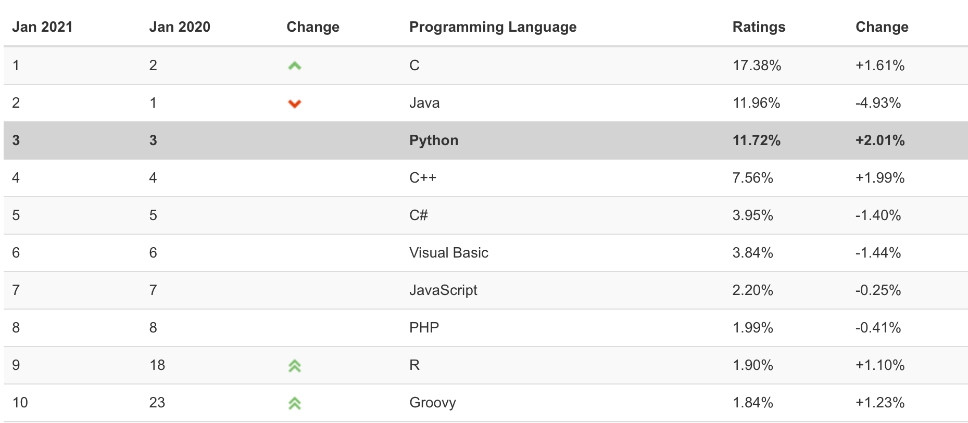Image resolution: width=968 pixels, height=423 pixels.
Task: Click the Jan 2020 column header
Action: [180, 27]
